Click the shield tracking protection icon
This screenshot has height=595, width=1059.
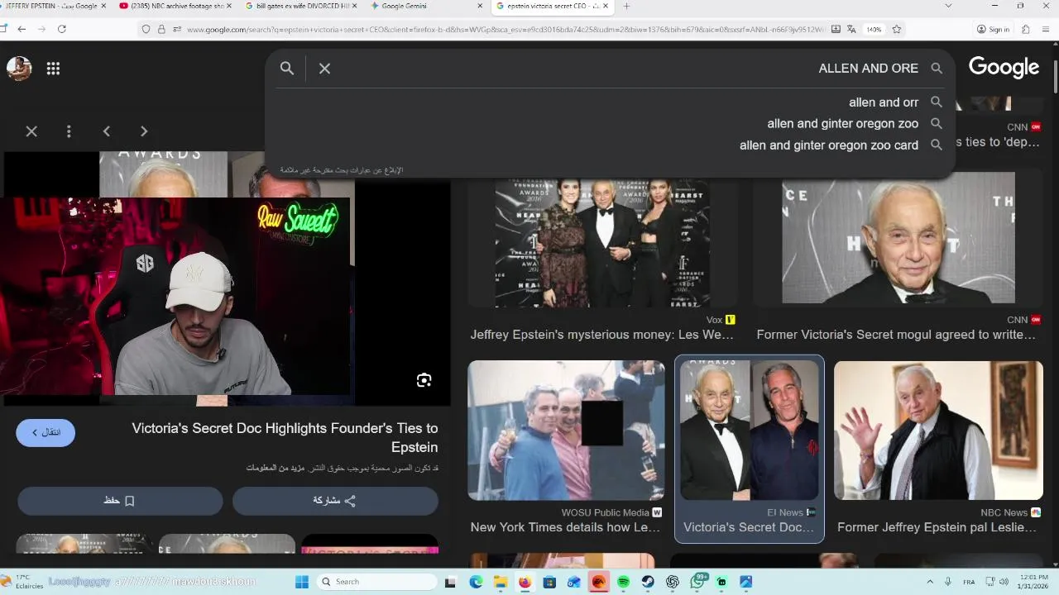point(146,29)
